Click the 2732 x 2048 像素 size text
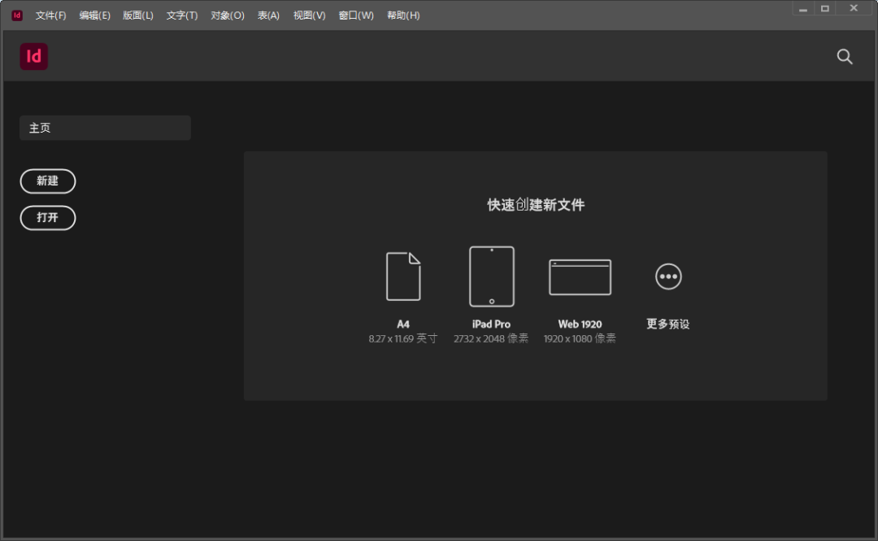This screenshot has height=541, width=878. coord(491,338)
